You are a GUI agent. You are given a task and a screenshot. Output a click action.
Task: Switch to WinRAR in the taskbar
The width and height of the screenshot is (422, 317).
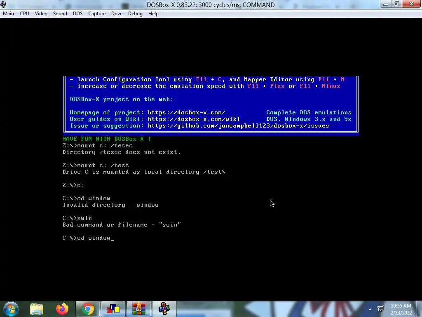pos(139,309)
